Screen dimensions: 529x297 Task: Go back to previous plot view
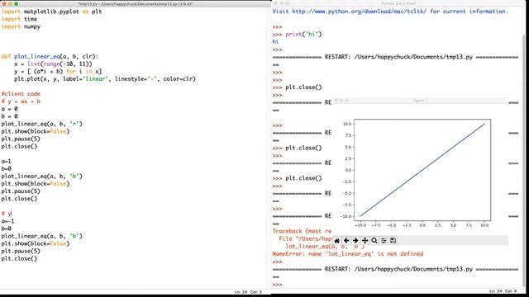click(x=346, y=241)
